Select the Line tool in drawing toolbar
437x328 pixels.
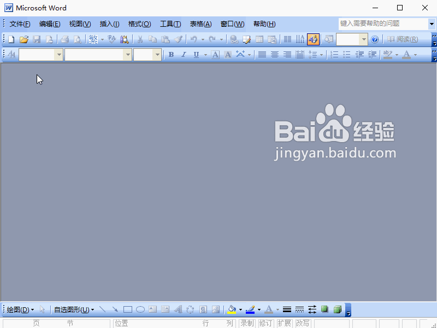click(x=102, y=309)
